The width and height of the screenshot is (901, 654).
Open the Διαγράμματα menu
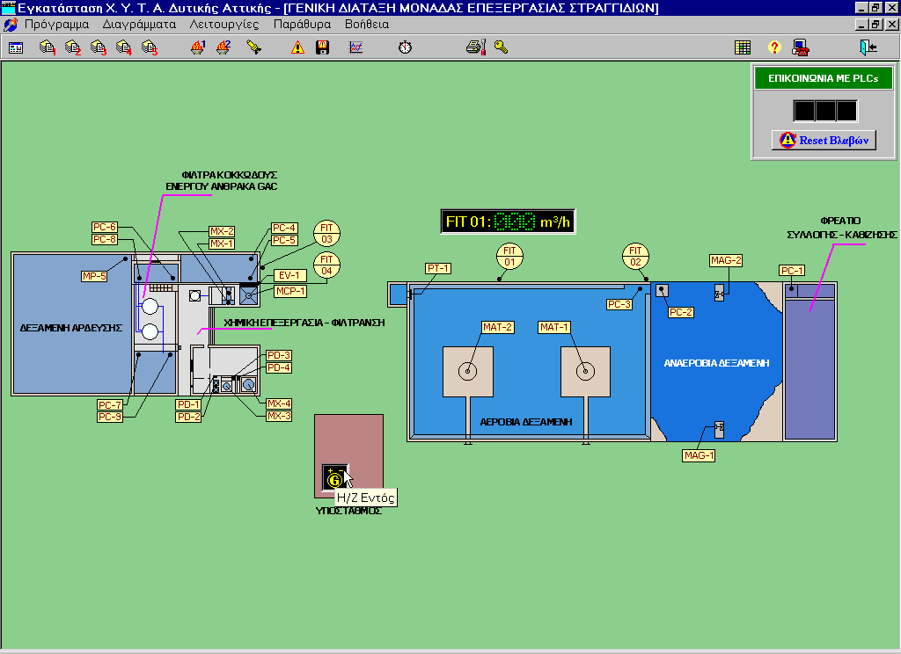tap(139, 25)
